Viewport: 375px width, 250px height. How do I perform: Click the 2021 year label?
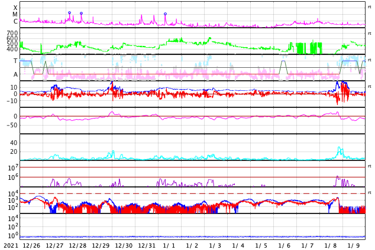(x=11, y=246)
